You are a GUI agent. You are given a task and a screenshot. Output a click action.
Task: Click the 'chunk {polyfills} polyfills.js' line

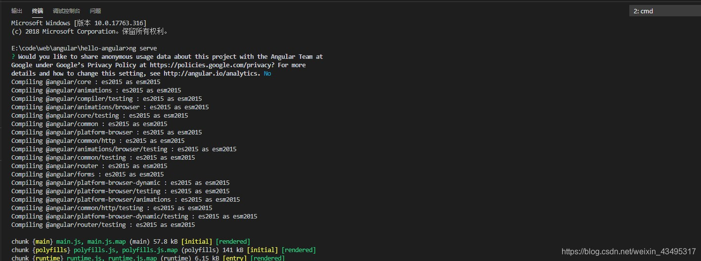tap(164, 250)
